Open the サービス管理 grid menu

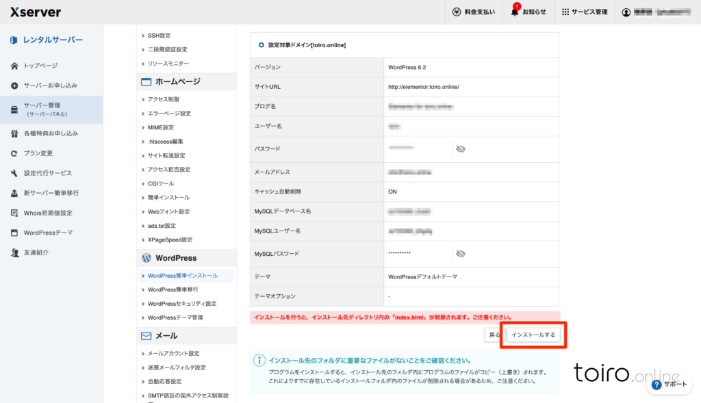pos(565,12)
